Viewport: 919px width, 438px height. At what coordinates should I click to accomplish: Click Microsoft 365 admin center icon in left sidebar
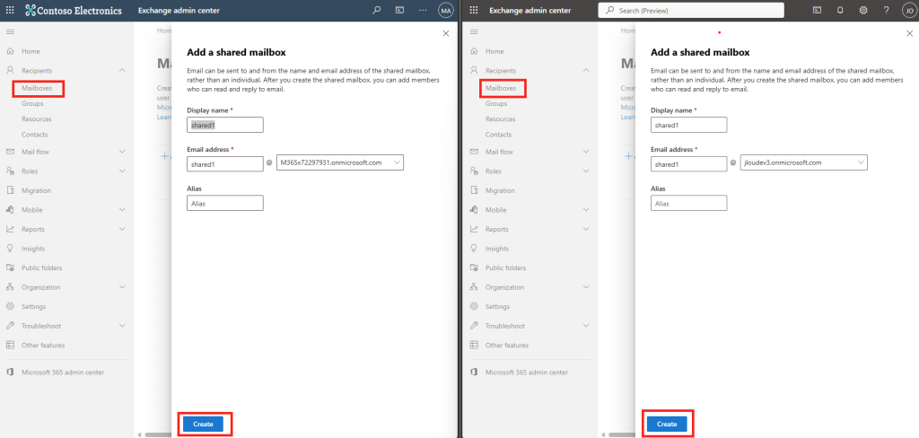(10, 372)
